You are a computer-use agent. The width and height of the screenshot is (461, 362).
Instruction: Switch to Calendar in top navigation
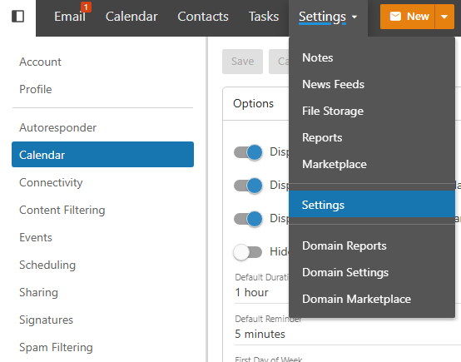pos(131,17)
